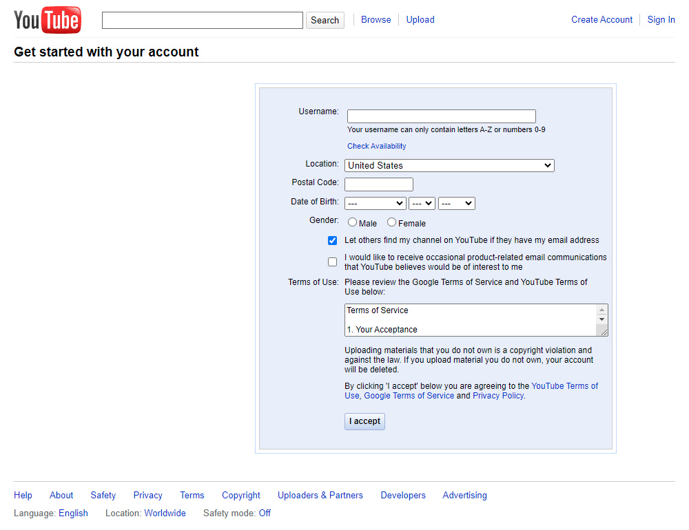Click the YouTube logo
Viewport: 689px width, 530px height.
(x=48, y=20)
